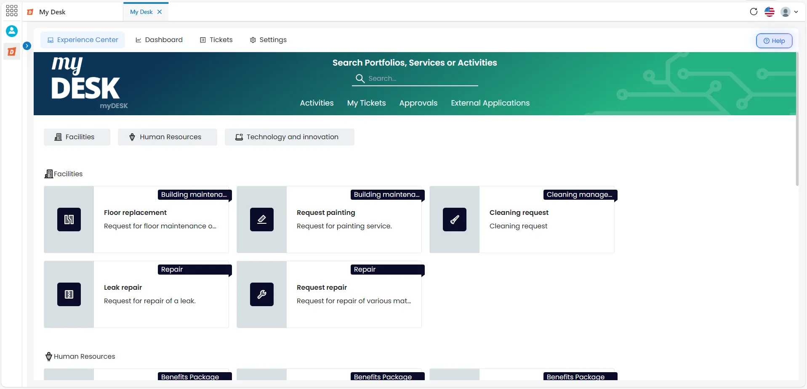Image resolution: width=807 pixels, height=389 pixels.
Task: Click the Repair tag on Leak repair
Action: click(x=194, y=270)
